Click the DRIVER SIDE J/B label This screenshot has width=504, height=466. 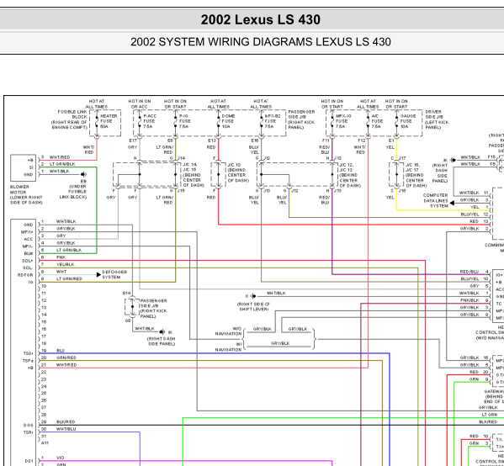point(437,119)
